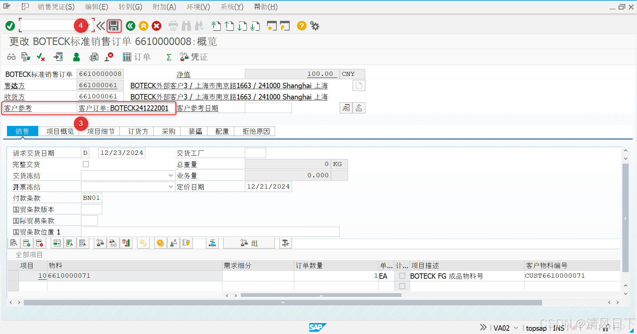
Task: Click the 净值 label link
Action: [183, 75]
